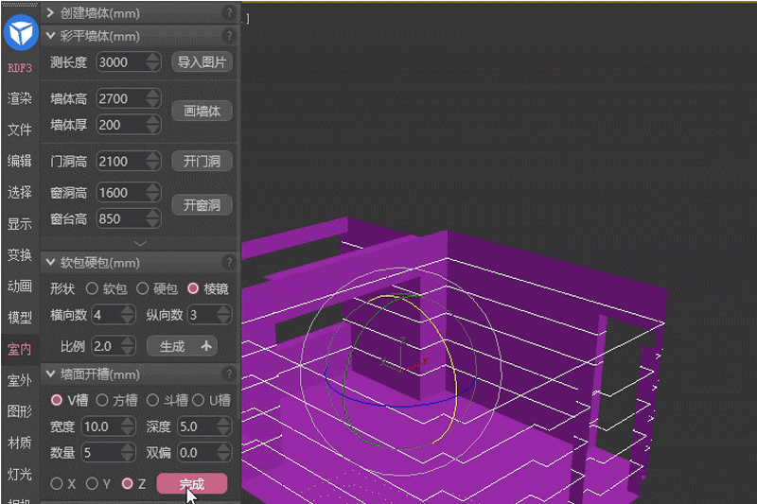757x504 pixels.
Task: Open help for 创建墙体 section
Action: click(x=228, y=13)
